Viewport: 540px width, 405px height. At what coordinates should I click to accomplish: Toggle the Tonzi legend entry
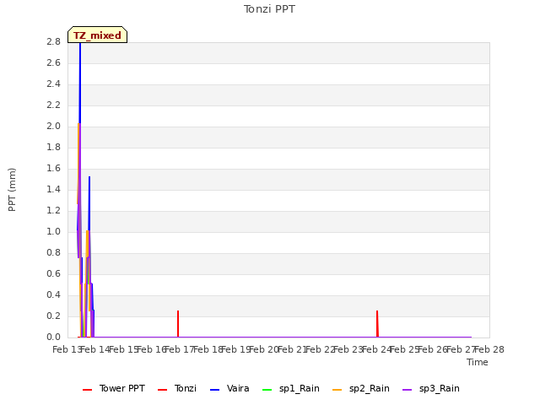[177, 388]
